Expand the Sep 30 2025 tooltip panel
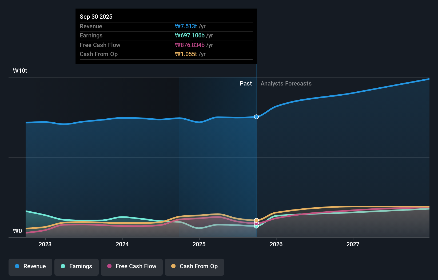The image size is (438, 280). tap(166, 36)
